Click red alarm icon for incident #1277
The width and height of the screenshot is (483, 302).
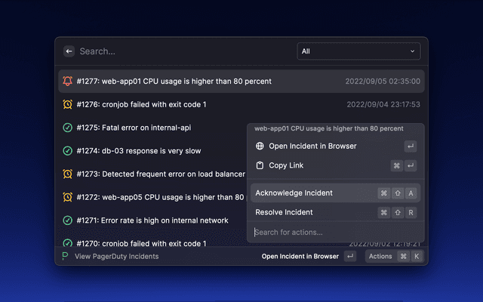[x=68, y=82]
